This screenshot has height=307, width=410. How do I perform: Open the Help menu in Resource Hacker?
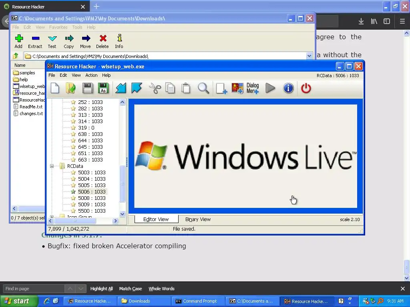(x=107, y=75)
